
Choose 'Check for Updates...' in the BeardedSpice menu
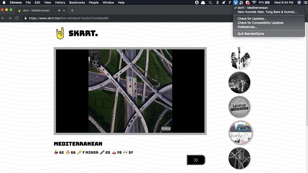252,19
